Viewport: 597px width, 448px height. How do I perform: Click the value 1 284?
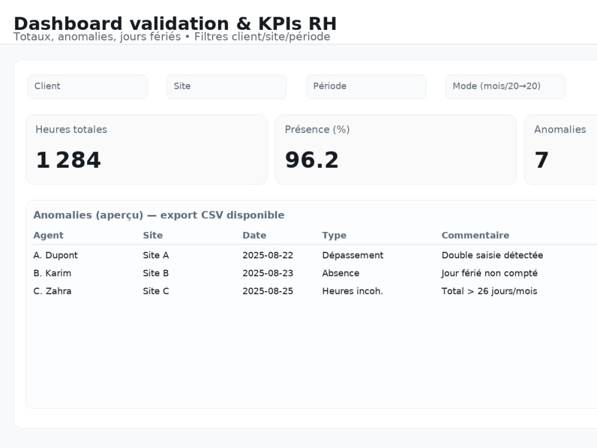point(68,160)
